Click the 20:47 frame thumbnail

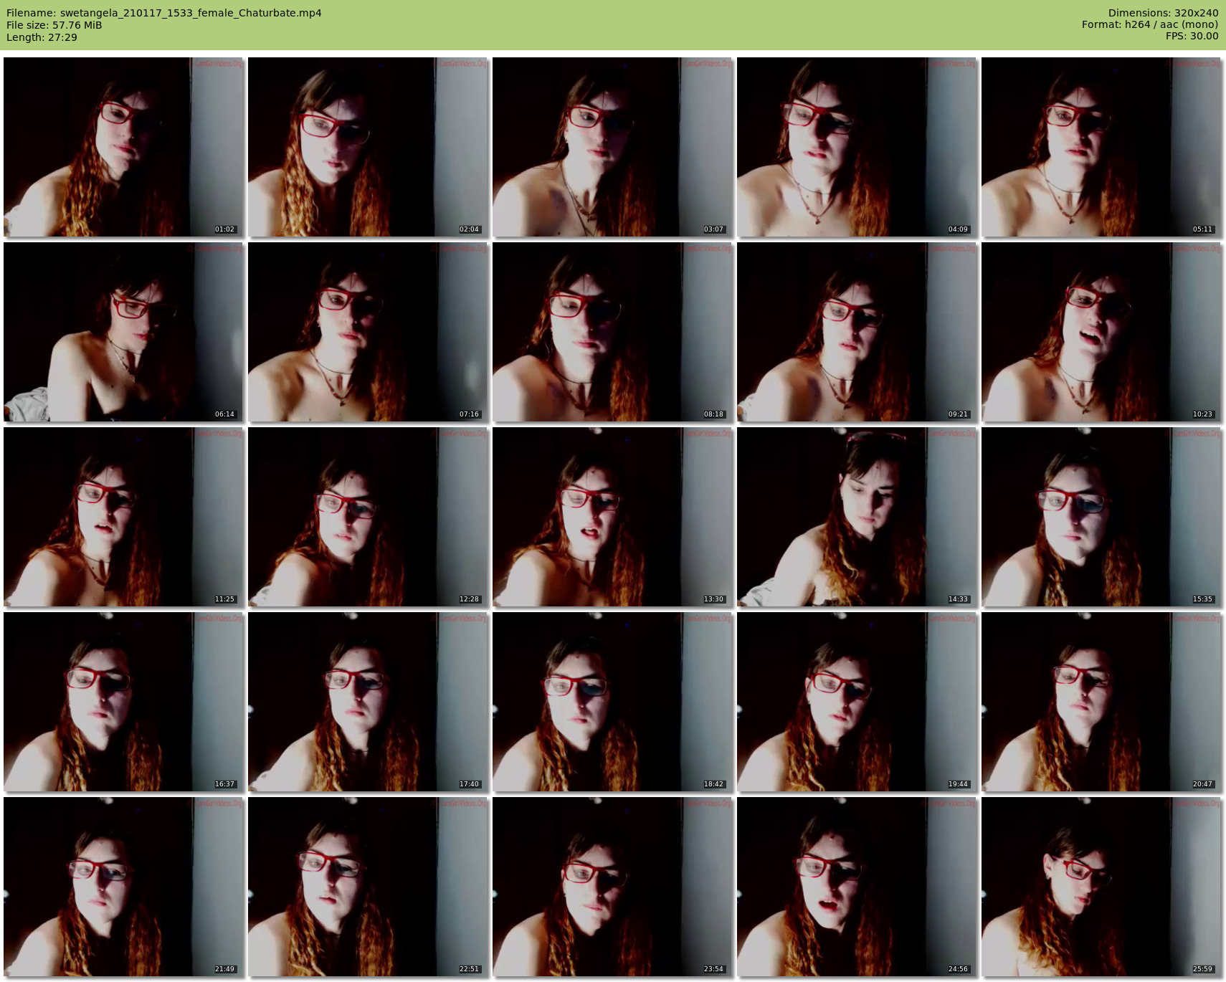click(x=1101, y=702)
